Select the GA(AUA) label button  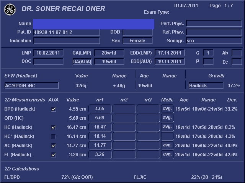82,62
